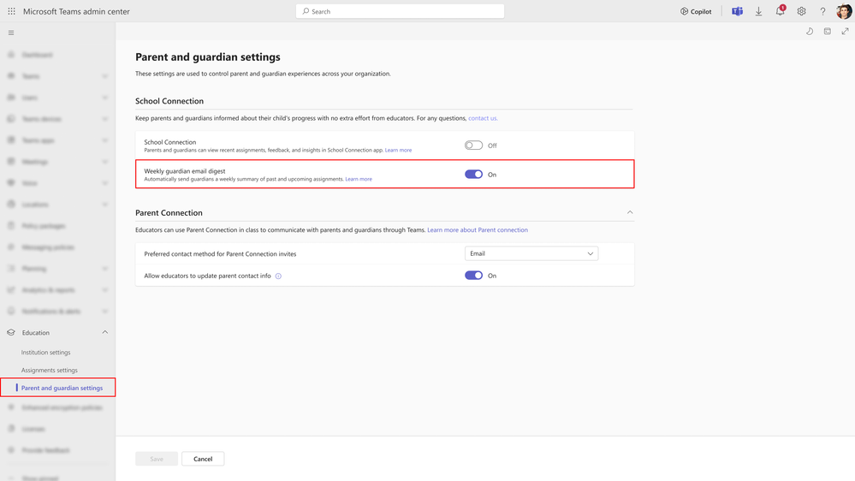
Task: Open the app launcher waffle icon
Action: [11, 11]
